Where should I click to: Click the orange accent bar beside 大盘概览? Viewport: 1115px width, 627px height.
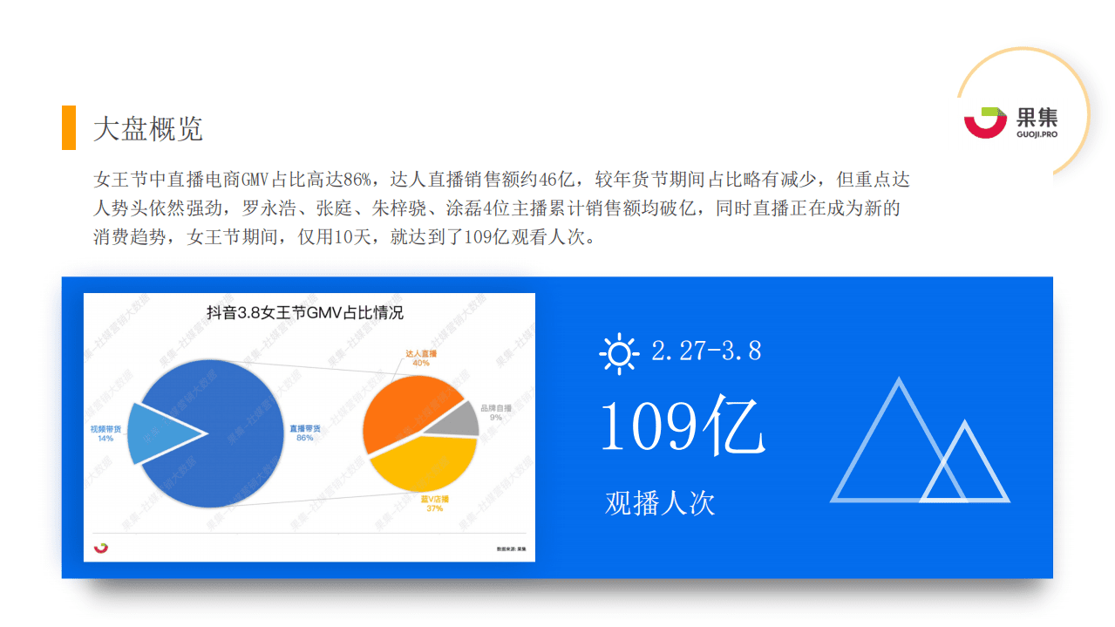(x=69, y=127)
